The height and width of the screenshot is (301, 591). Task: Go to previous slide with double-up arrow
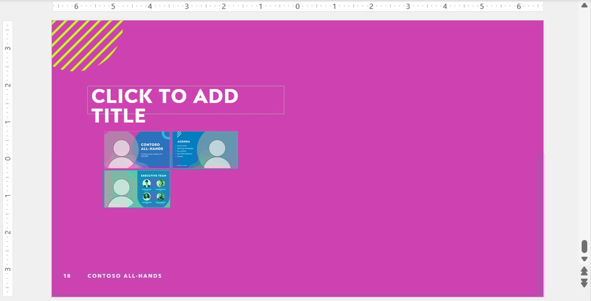pyautogui.click(x=584, y=271)
